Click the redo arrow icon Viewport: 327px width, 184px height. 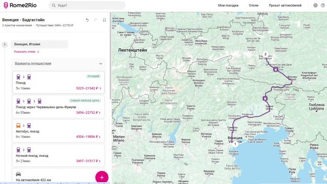(x=95, y=20)
